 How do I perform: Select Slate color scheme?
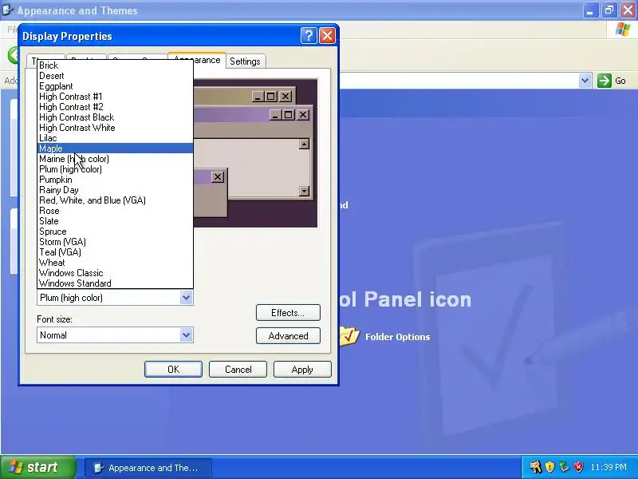[x=115, y=221]
